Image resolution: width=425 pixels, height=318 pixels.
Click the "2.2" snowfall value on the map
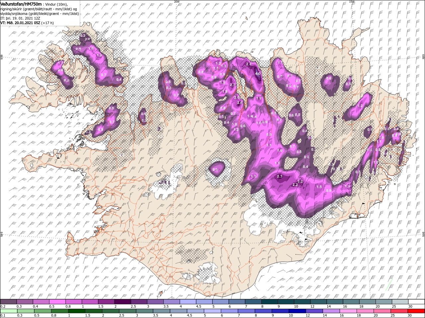click(x=295, y=185)
